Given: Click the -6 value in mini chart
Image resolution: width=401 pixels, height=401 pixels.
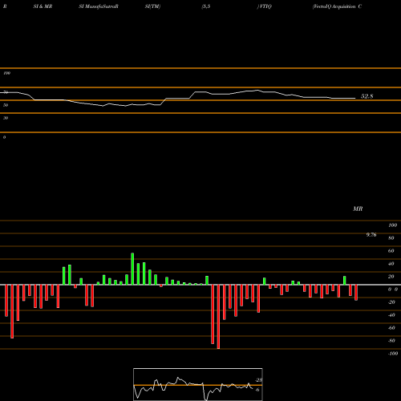Looking at the screenshot, I should [x=257, y=390].
